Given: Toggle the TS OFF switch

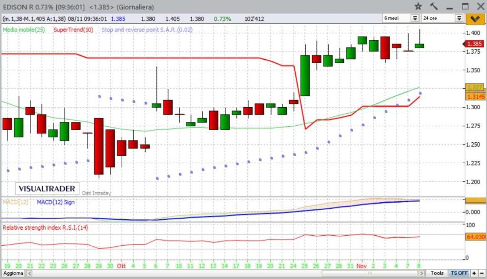Looking at the screenshot, I should point(459,273).
